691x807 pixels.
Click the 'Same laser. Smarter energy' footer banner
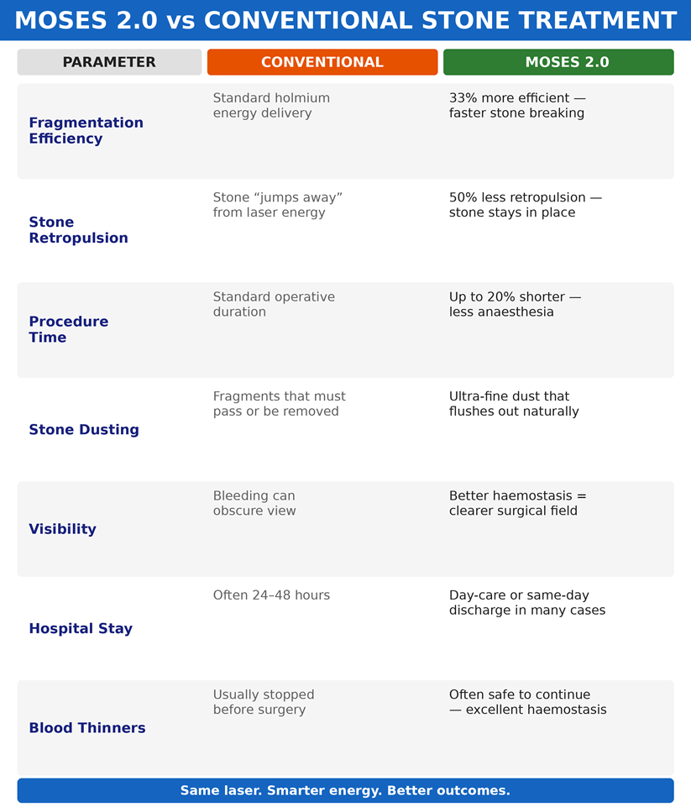pyautogui.click(x=345, y=790)
